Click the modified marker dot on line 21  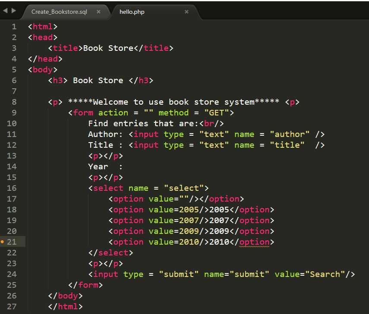pos(2,242)
